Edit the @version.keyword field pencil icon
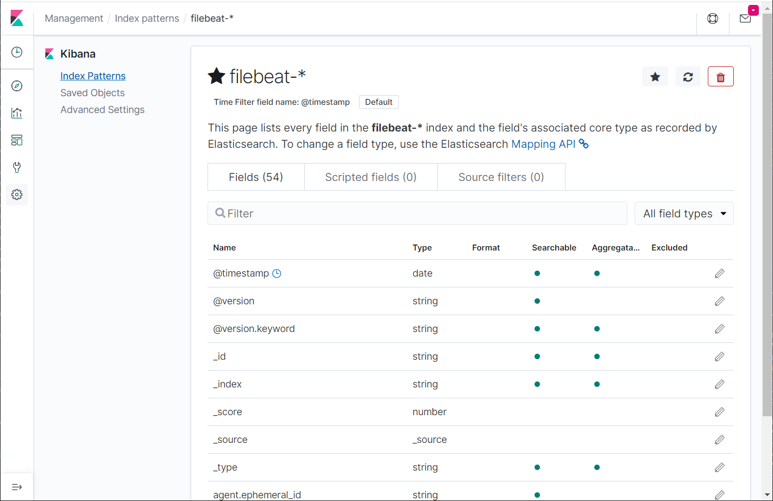The width and height of the screenshot is (773, 501). click(x=720, y=329)
